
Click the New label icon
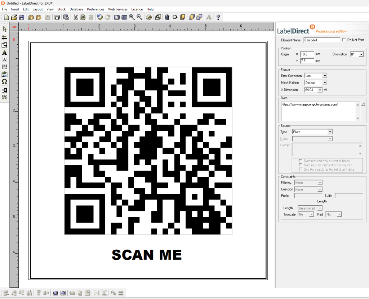(x=6, y=17)
